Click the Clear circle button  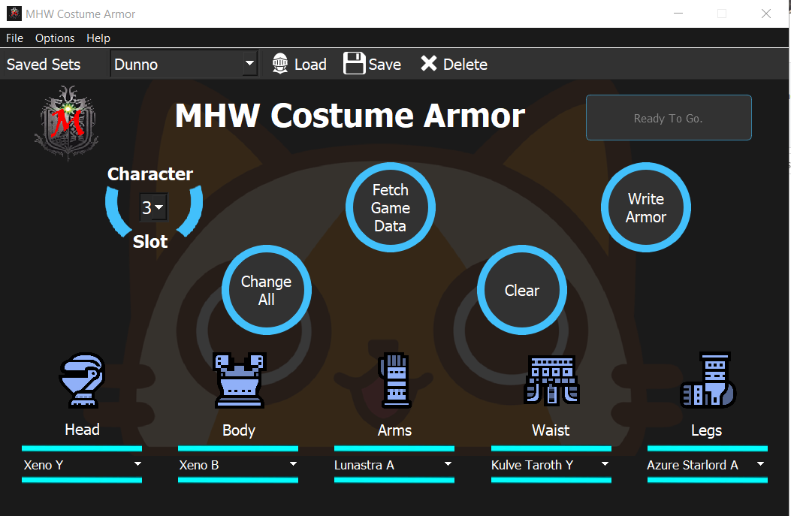[521, 290]
